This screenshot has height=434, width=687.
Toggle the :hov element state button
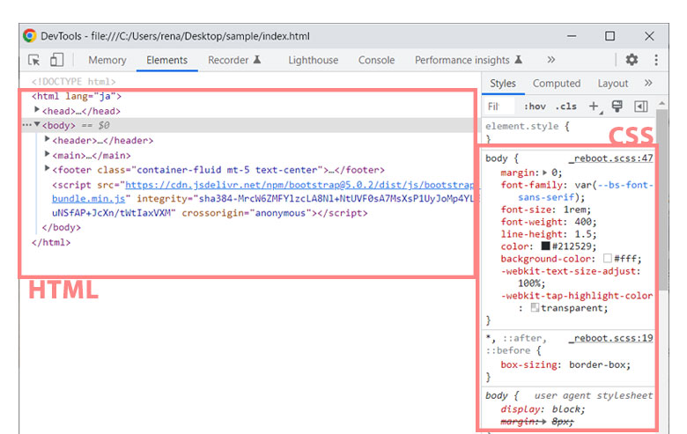(x=535, y=107)
